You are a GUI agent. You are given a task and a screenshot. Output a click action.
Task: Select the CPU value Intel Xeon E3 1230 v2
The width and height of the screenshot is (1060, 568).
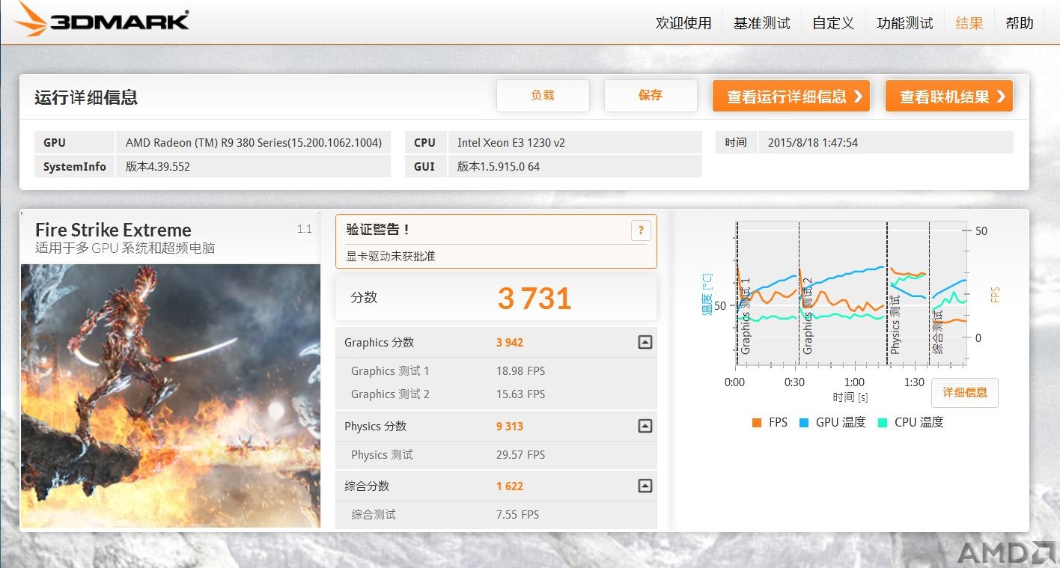(x=511, y=142)
